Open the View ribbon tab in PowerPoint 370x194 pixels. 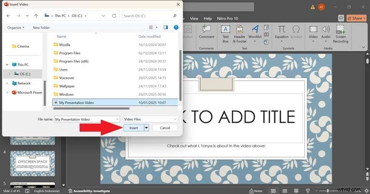[x=194, y=18]
